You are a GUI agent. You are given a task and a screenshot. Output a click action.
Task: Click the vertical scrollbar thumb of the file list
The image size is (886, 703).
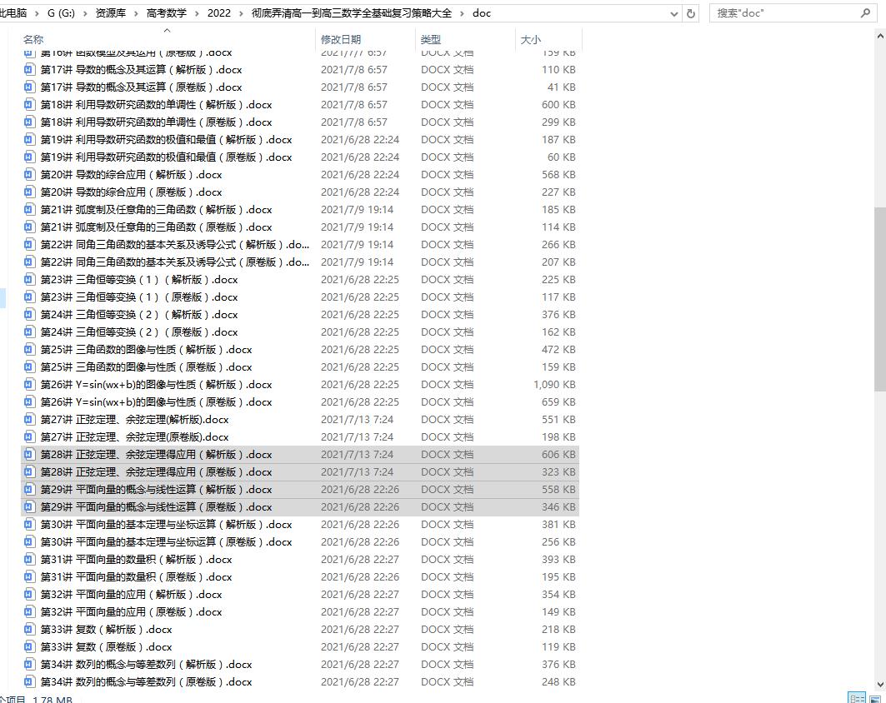(880, 299)
